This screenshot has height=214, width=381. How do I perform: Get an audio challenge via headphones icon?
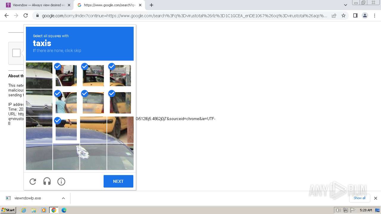(47, 181)
